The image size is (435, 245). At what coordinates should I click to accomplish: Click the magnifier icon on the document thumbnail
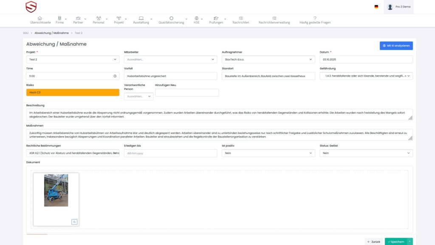coord(74,222)
